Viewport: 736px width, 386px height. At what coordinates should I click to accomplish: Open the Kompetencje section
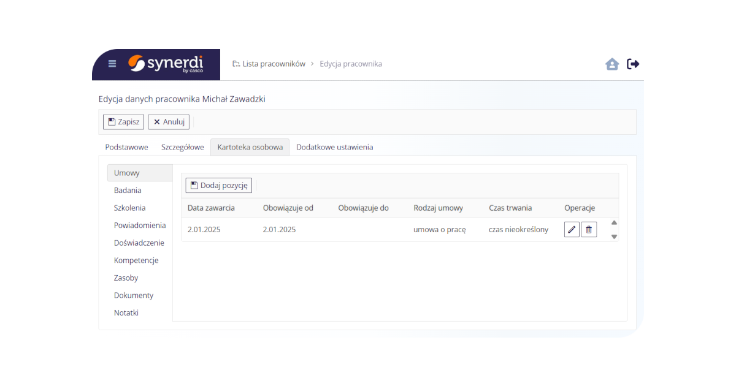[140, 260]
